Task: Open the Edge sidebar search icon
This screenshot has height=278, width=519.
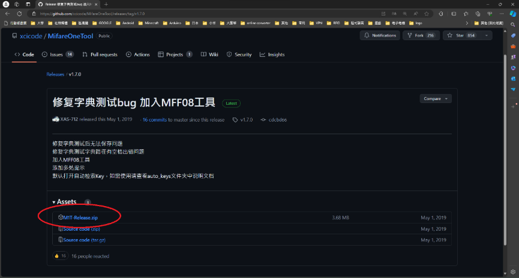Action: [513, 25]
